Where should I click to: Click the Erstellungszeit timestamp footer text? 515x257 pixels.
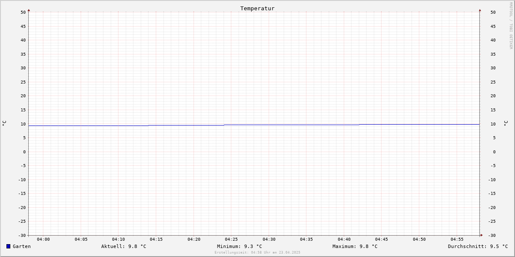click(x=257, y=252)
